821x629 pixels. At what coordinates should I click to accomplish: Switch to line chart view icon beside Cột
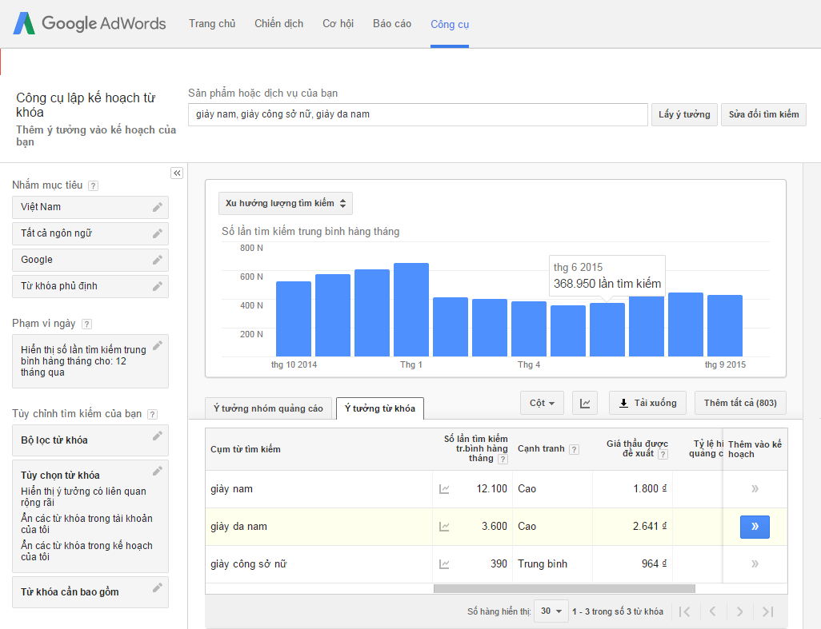point(584,403)
